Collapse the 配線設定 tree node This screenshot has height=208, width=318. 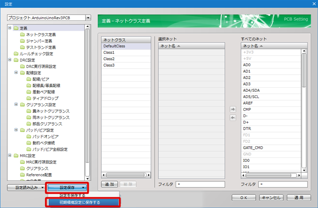coord(16,72)
